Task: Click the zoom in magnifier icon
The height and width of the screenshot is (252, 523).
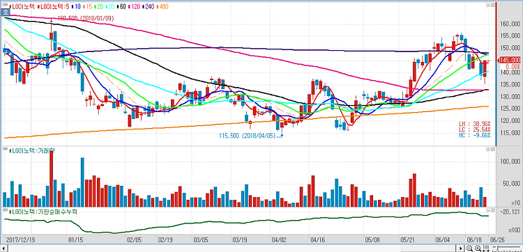Action: (x=478, y=249)
